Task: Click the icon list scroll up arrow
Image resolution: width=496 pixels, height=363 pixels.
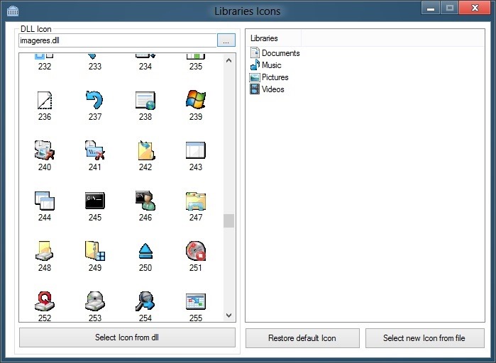Action: click(x=229, y=60)
